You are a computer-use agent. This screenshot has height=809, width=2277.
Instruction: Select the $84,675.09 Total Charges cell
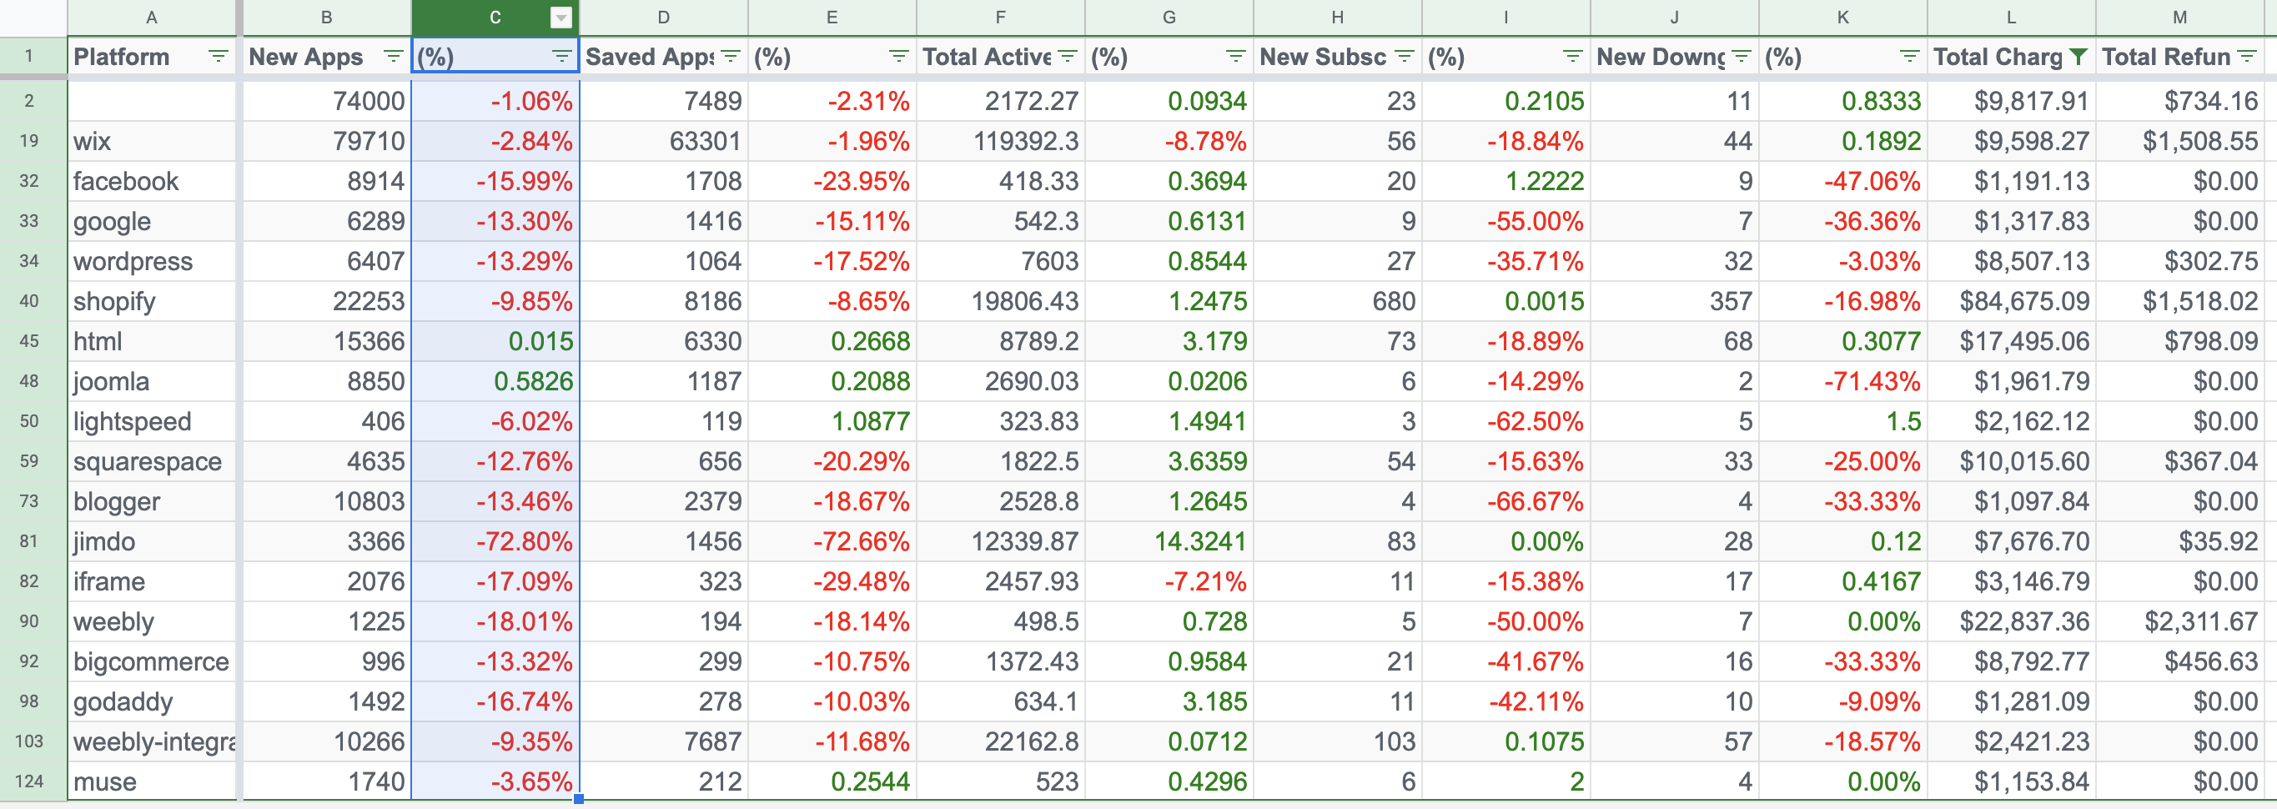(x=2024, y=300)
